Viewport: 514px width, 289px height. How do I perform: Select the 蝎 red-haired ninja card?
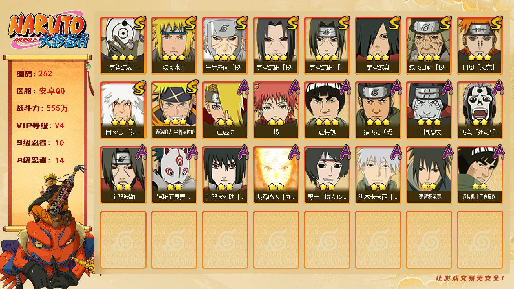click(276, 110)
